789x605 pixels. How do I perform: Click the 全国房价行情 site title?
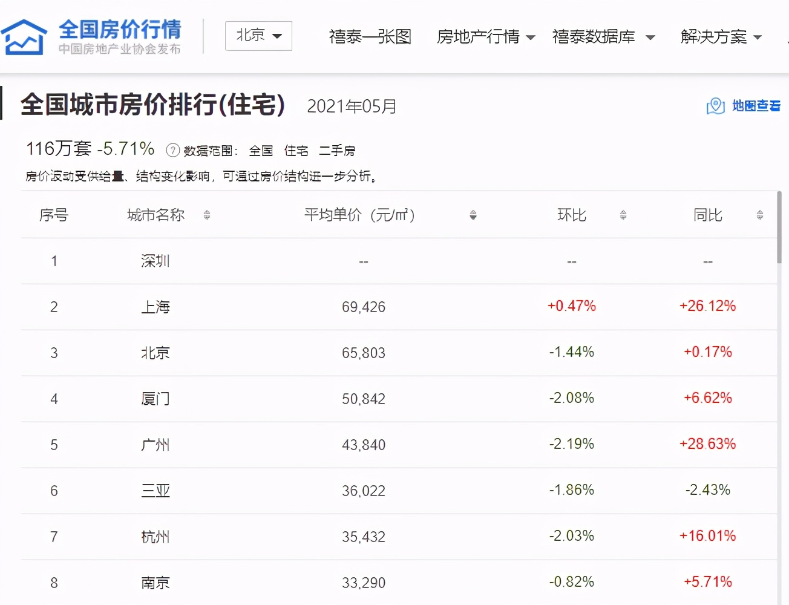coord(120,29)
